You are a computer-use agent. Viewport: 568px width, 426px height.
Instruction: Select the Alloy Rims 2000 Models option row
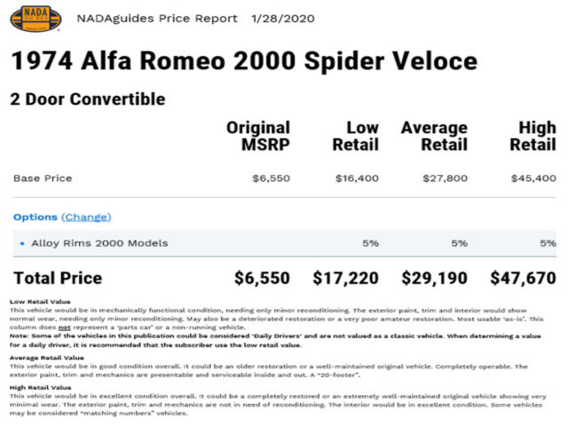[285, 243]
